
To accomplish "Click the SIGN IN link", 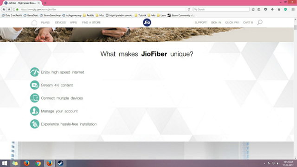I will point(216,23).
